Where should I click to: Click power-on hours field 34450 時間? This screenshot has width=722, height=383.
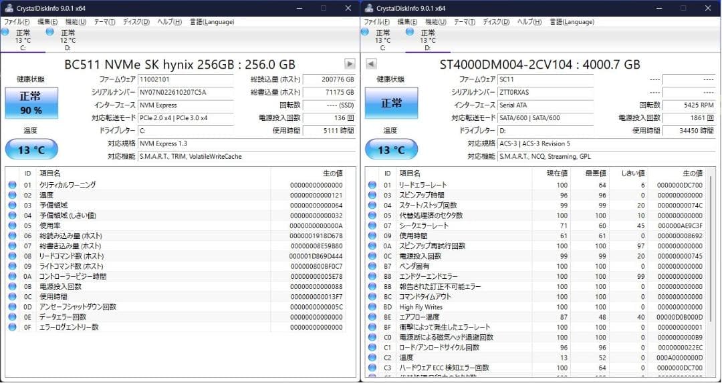pyautogui.click(x=689, y=131)
